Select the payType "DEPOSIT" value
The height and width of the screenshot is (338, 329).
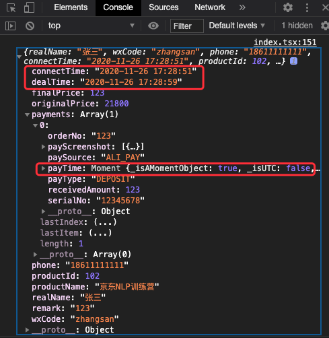113,179
